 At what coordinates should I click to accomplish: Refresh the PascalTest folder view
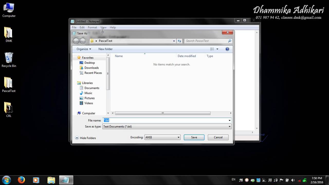click(179, 41)
